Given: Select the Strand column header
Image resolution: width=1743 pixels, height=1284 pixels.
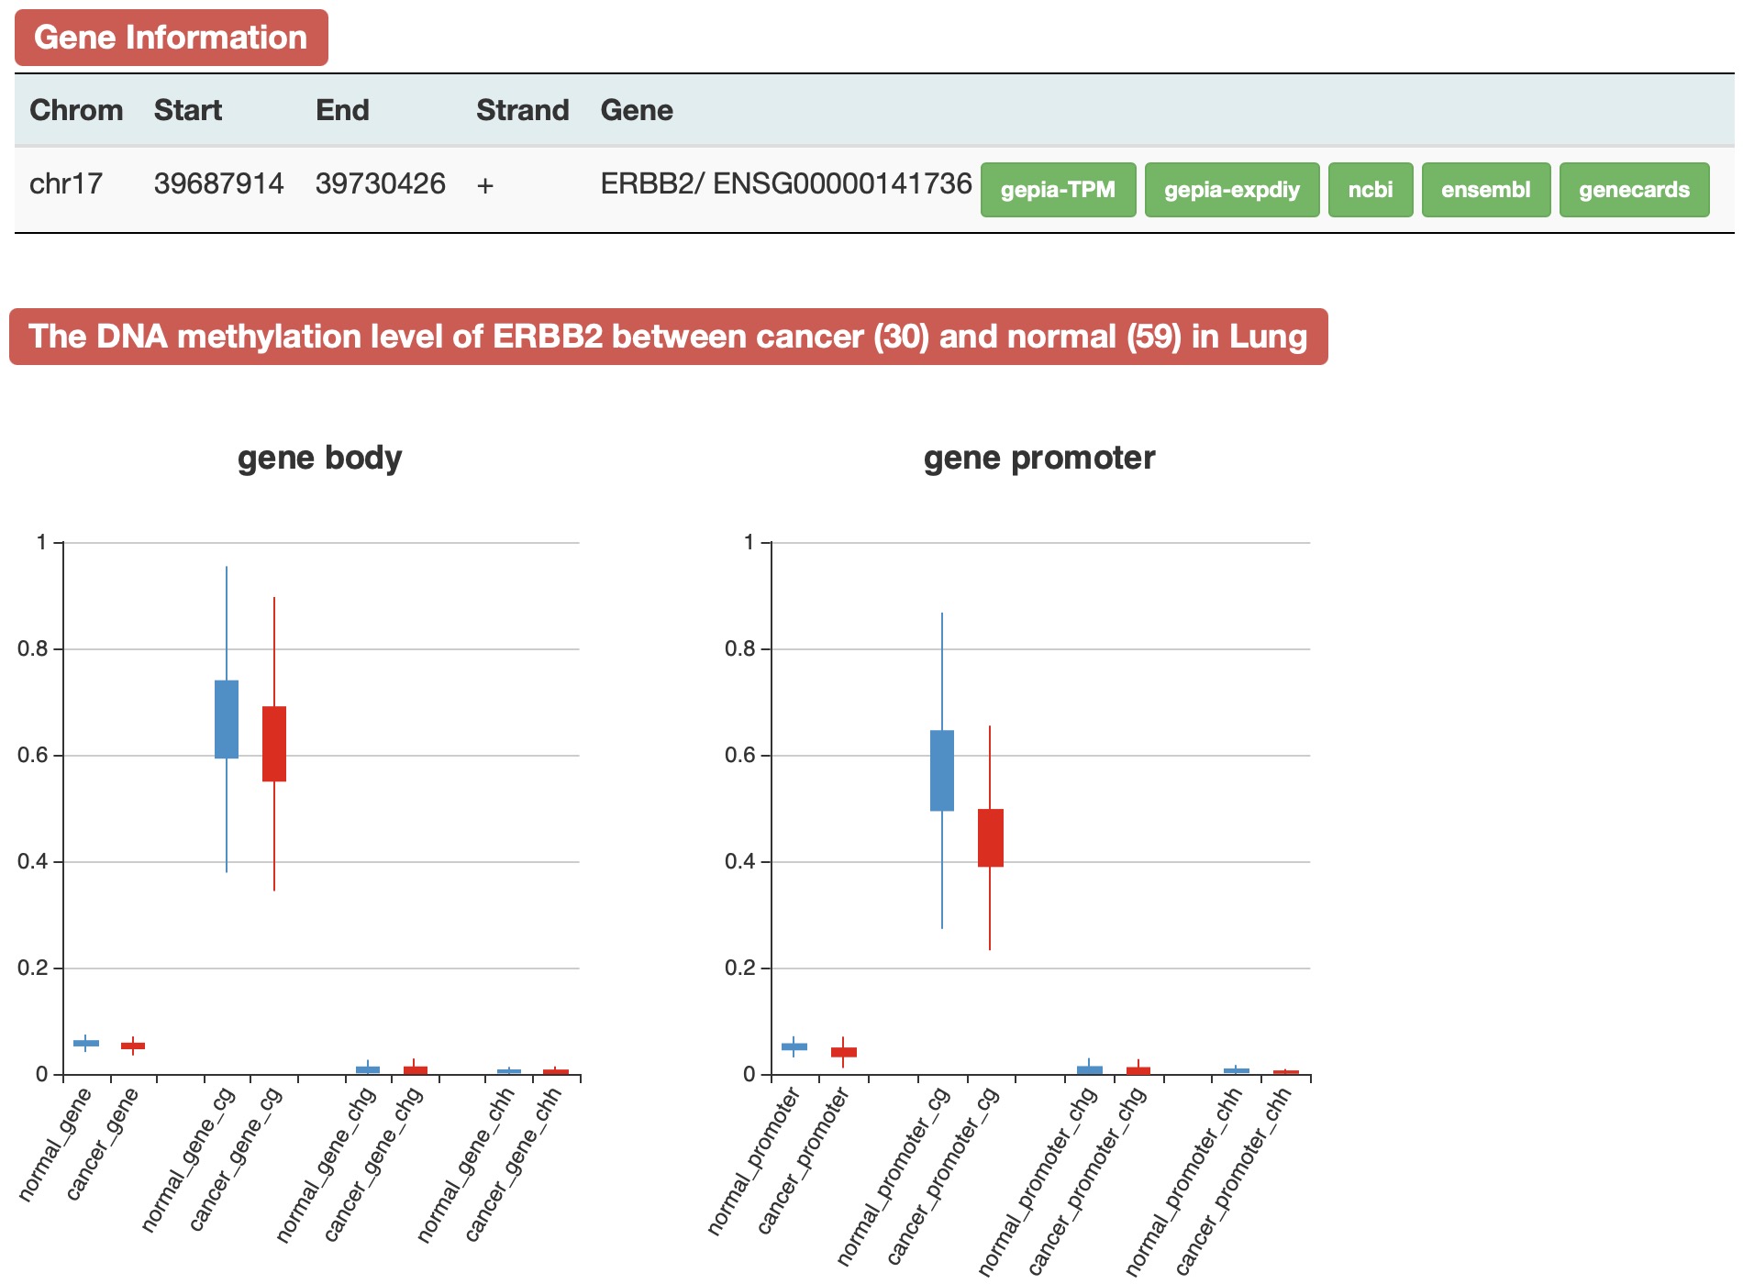Looking at the screenshot, I should pyautogui.click(x=523, y=110).
